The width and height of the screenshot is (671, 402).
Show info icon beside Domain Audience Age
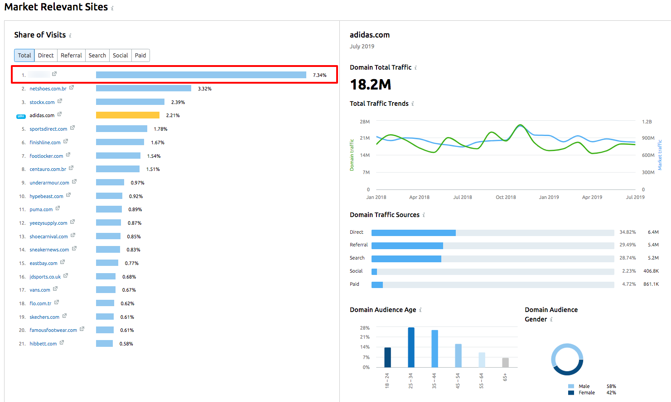(x=420, y=310)
